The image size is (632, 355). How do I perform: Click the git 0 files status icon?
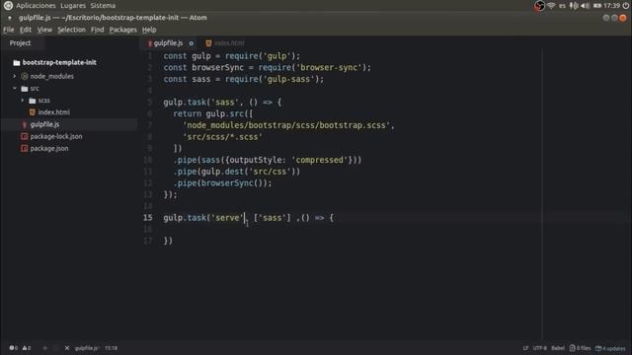[573, 348]
